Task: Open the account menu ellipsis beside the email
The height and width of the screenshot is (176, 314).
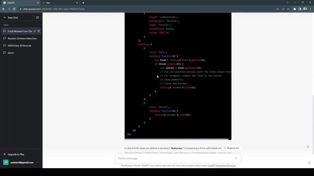Action: pyautogui.click(x=38, y=162)
